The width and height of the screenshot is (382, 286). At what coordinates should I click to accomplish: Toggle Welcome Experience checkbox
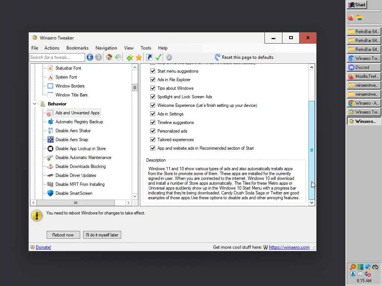point(153,105)
